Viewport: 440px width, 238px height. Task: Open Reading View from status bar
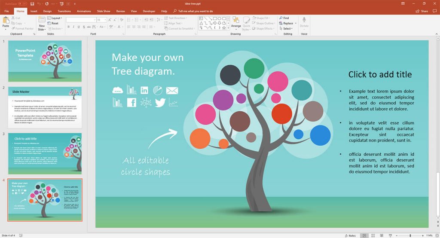pyautogui.click(x=381, y=235)
